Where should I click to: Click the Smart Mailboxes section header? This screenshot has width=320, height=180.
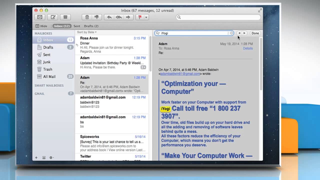click(49, 85)
